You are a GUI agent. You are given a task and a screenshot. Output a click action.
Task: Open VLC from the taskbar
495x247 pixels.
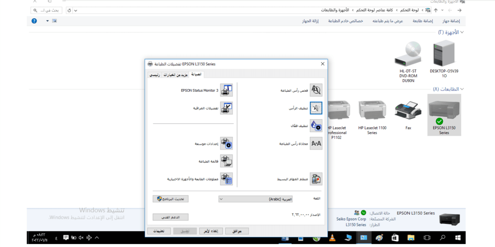[332, 237]
